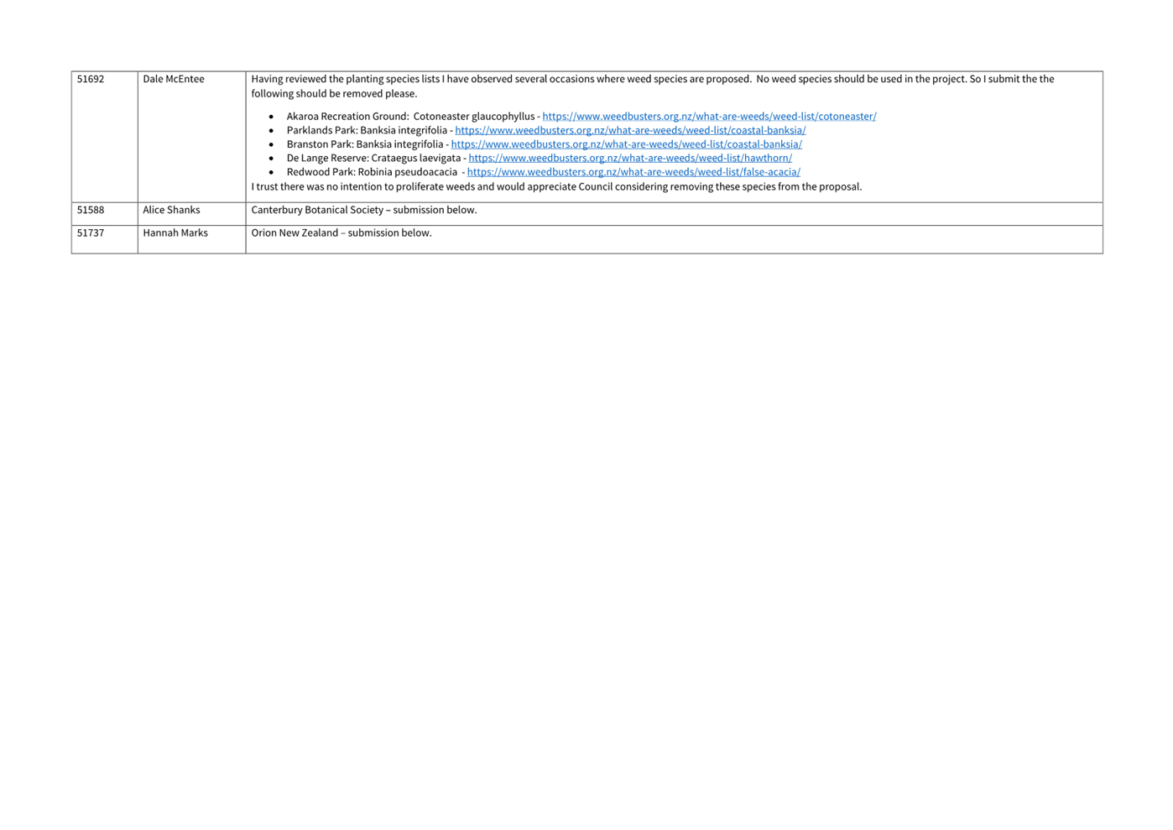The height and width of the screenshot is (830, 1173).
Task: Click Orion New Zealand submission text
Action: click(x=341, y=233)
